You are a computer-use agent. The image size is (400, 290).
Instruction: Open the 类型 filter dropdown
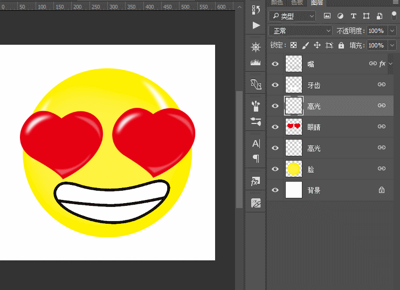pos(292,16)
